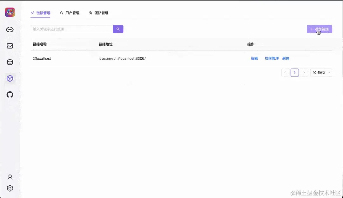This screenshot has height=198, width=343.
Task: Open the settings gear icon in the sidebar
Action: point(10,188)
